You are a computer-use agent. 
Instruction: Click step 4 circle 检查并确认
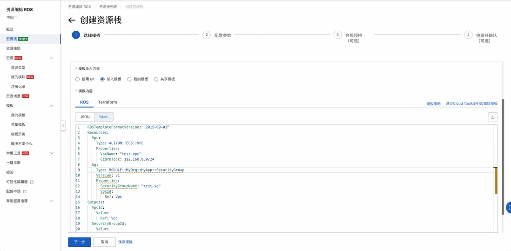(468, 35)
